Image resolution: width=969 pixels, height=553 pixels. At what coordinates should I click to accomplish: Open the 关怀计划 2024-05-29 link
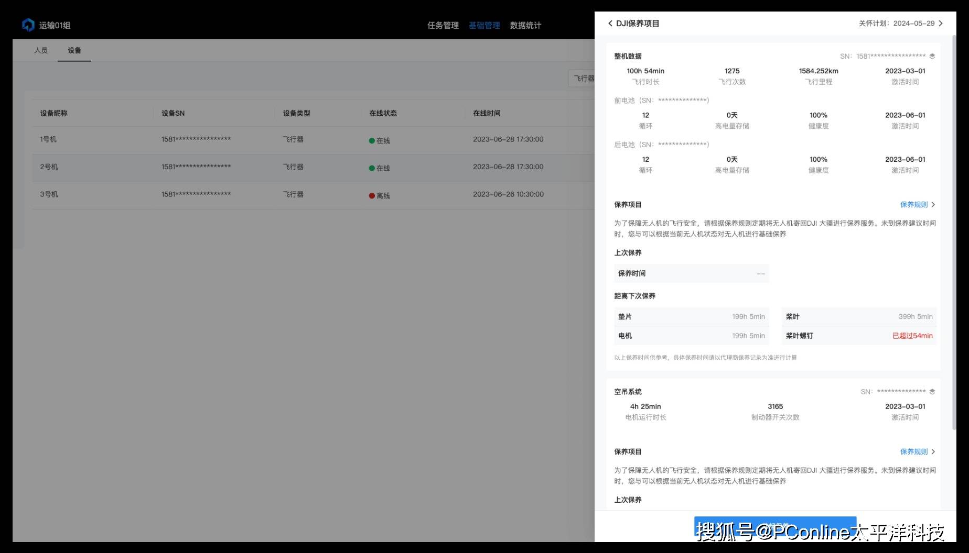coord(900,24)
